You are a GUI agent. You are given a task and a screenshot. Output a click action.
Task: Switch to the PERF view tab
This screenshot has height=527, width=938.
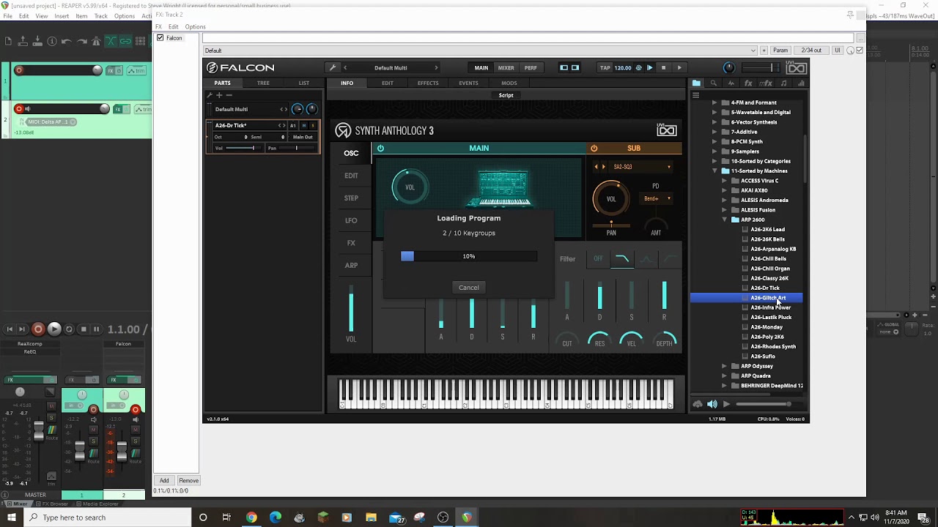point(531,68)
